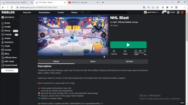Viewport: 188px width, 105px height.
Task: Open the Robux balance icon
Action: [168, 12]
